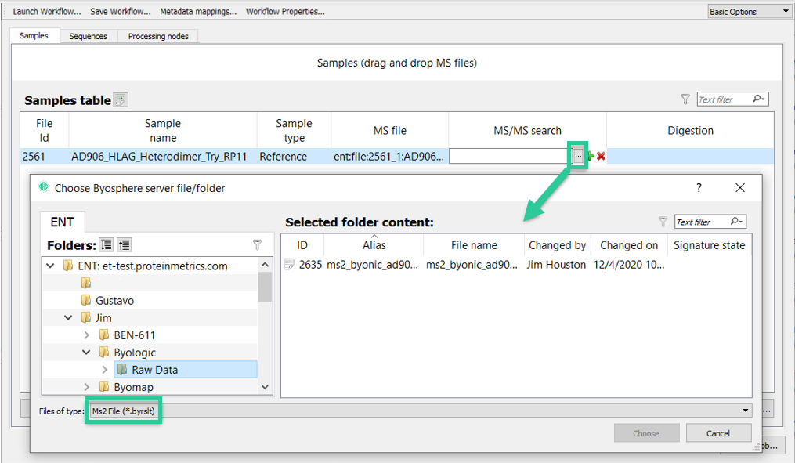Screen dimensions: 795x463
Task: Click the folder tree scrollbar thumb
Action: [265, 287]
